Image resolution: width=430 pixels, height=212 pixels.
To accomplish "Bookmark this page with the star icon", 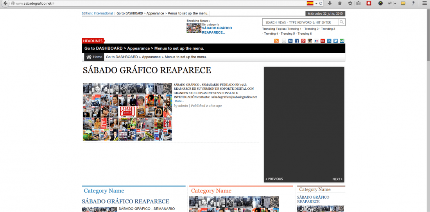I will (x=350, y=3).
